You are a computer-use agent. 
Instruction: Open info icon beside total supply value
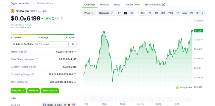pyautogui.click(x=75, y=82)
